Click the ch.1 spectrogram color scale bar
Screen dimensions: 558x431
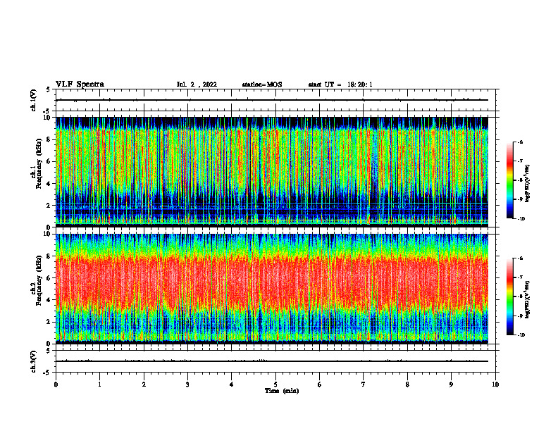pyautogui.click(x=509, y=180)
